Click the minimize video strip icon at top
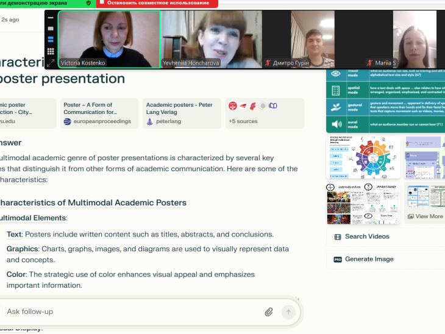Viewport: 445px width, 334px height. (51, 18)
